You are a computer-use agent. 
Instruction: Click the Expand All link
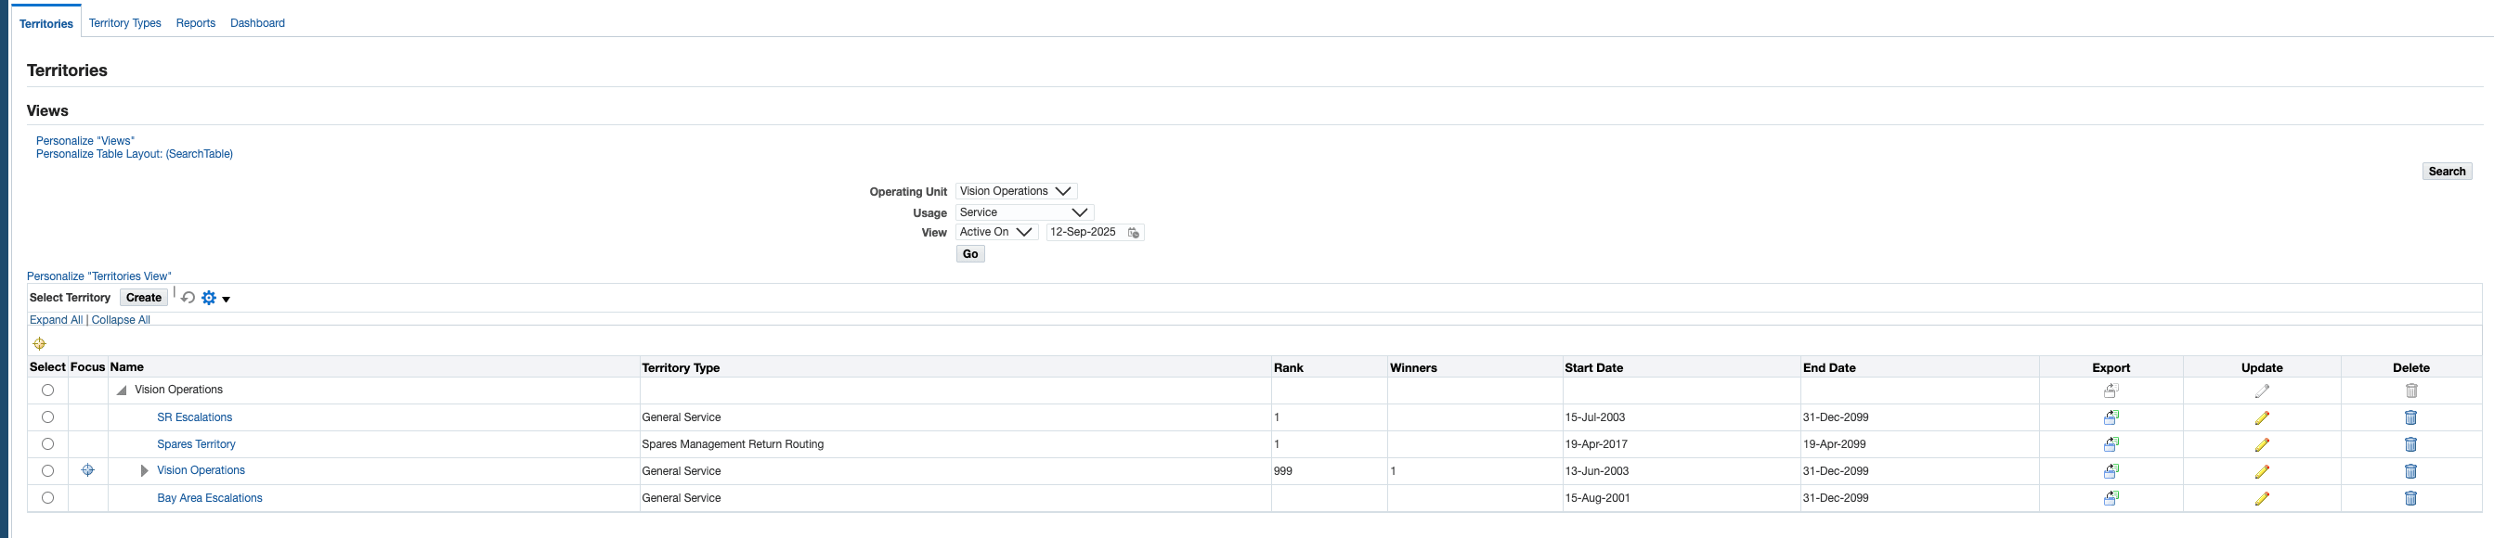tap(56, 320)
